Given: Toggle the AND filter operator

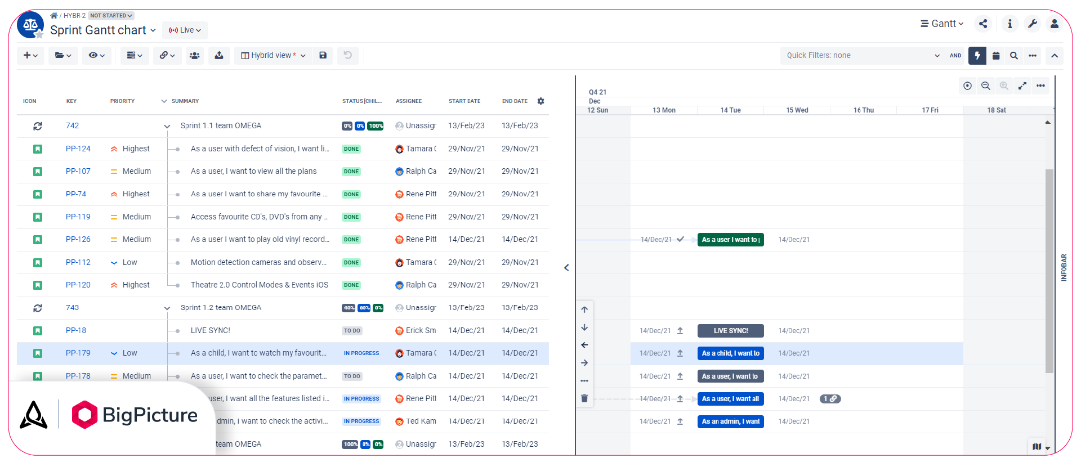Looking at the screenshot, I should 955,55.
